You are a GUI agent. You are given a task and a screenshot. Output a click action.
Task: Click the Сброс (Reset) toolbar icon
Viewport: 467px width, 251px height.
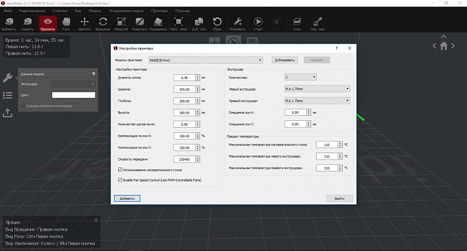click(217, 24)
